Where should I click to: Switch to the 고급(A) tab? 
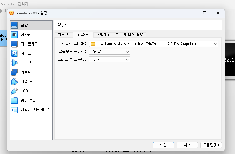[x=83, y=35]
